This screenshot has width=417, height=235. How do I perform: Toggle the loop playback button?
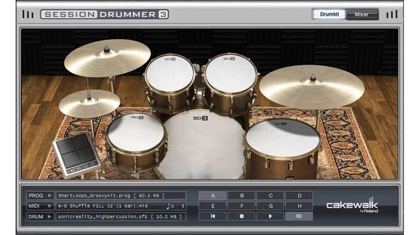point(298,216)
